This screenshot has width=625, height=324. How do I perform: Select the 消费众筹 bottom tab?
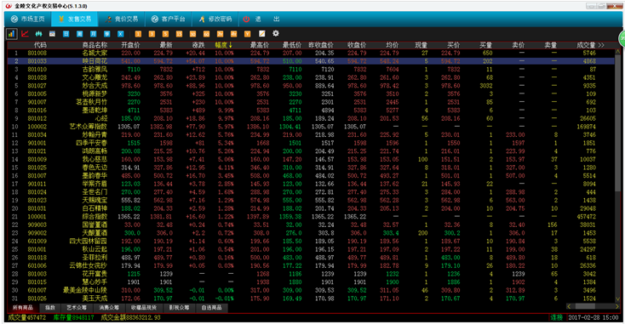pyautogui.click(x=109, y=308)
